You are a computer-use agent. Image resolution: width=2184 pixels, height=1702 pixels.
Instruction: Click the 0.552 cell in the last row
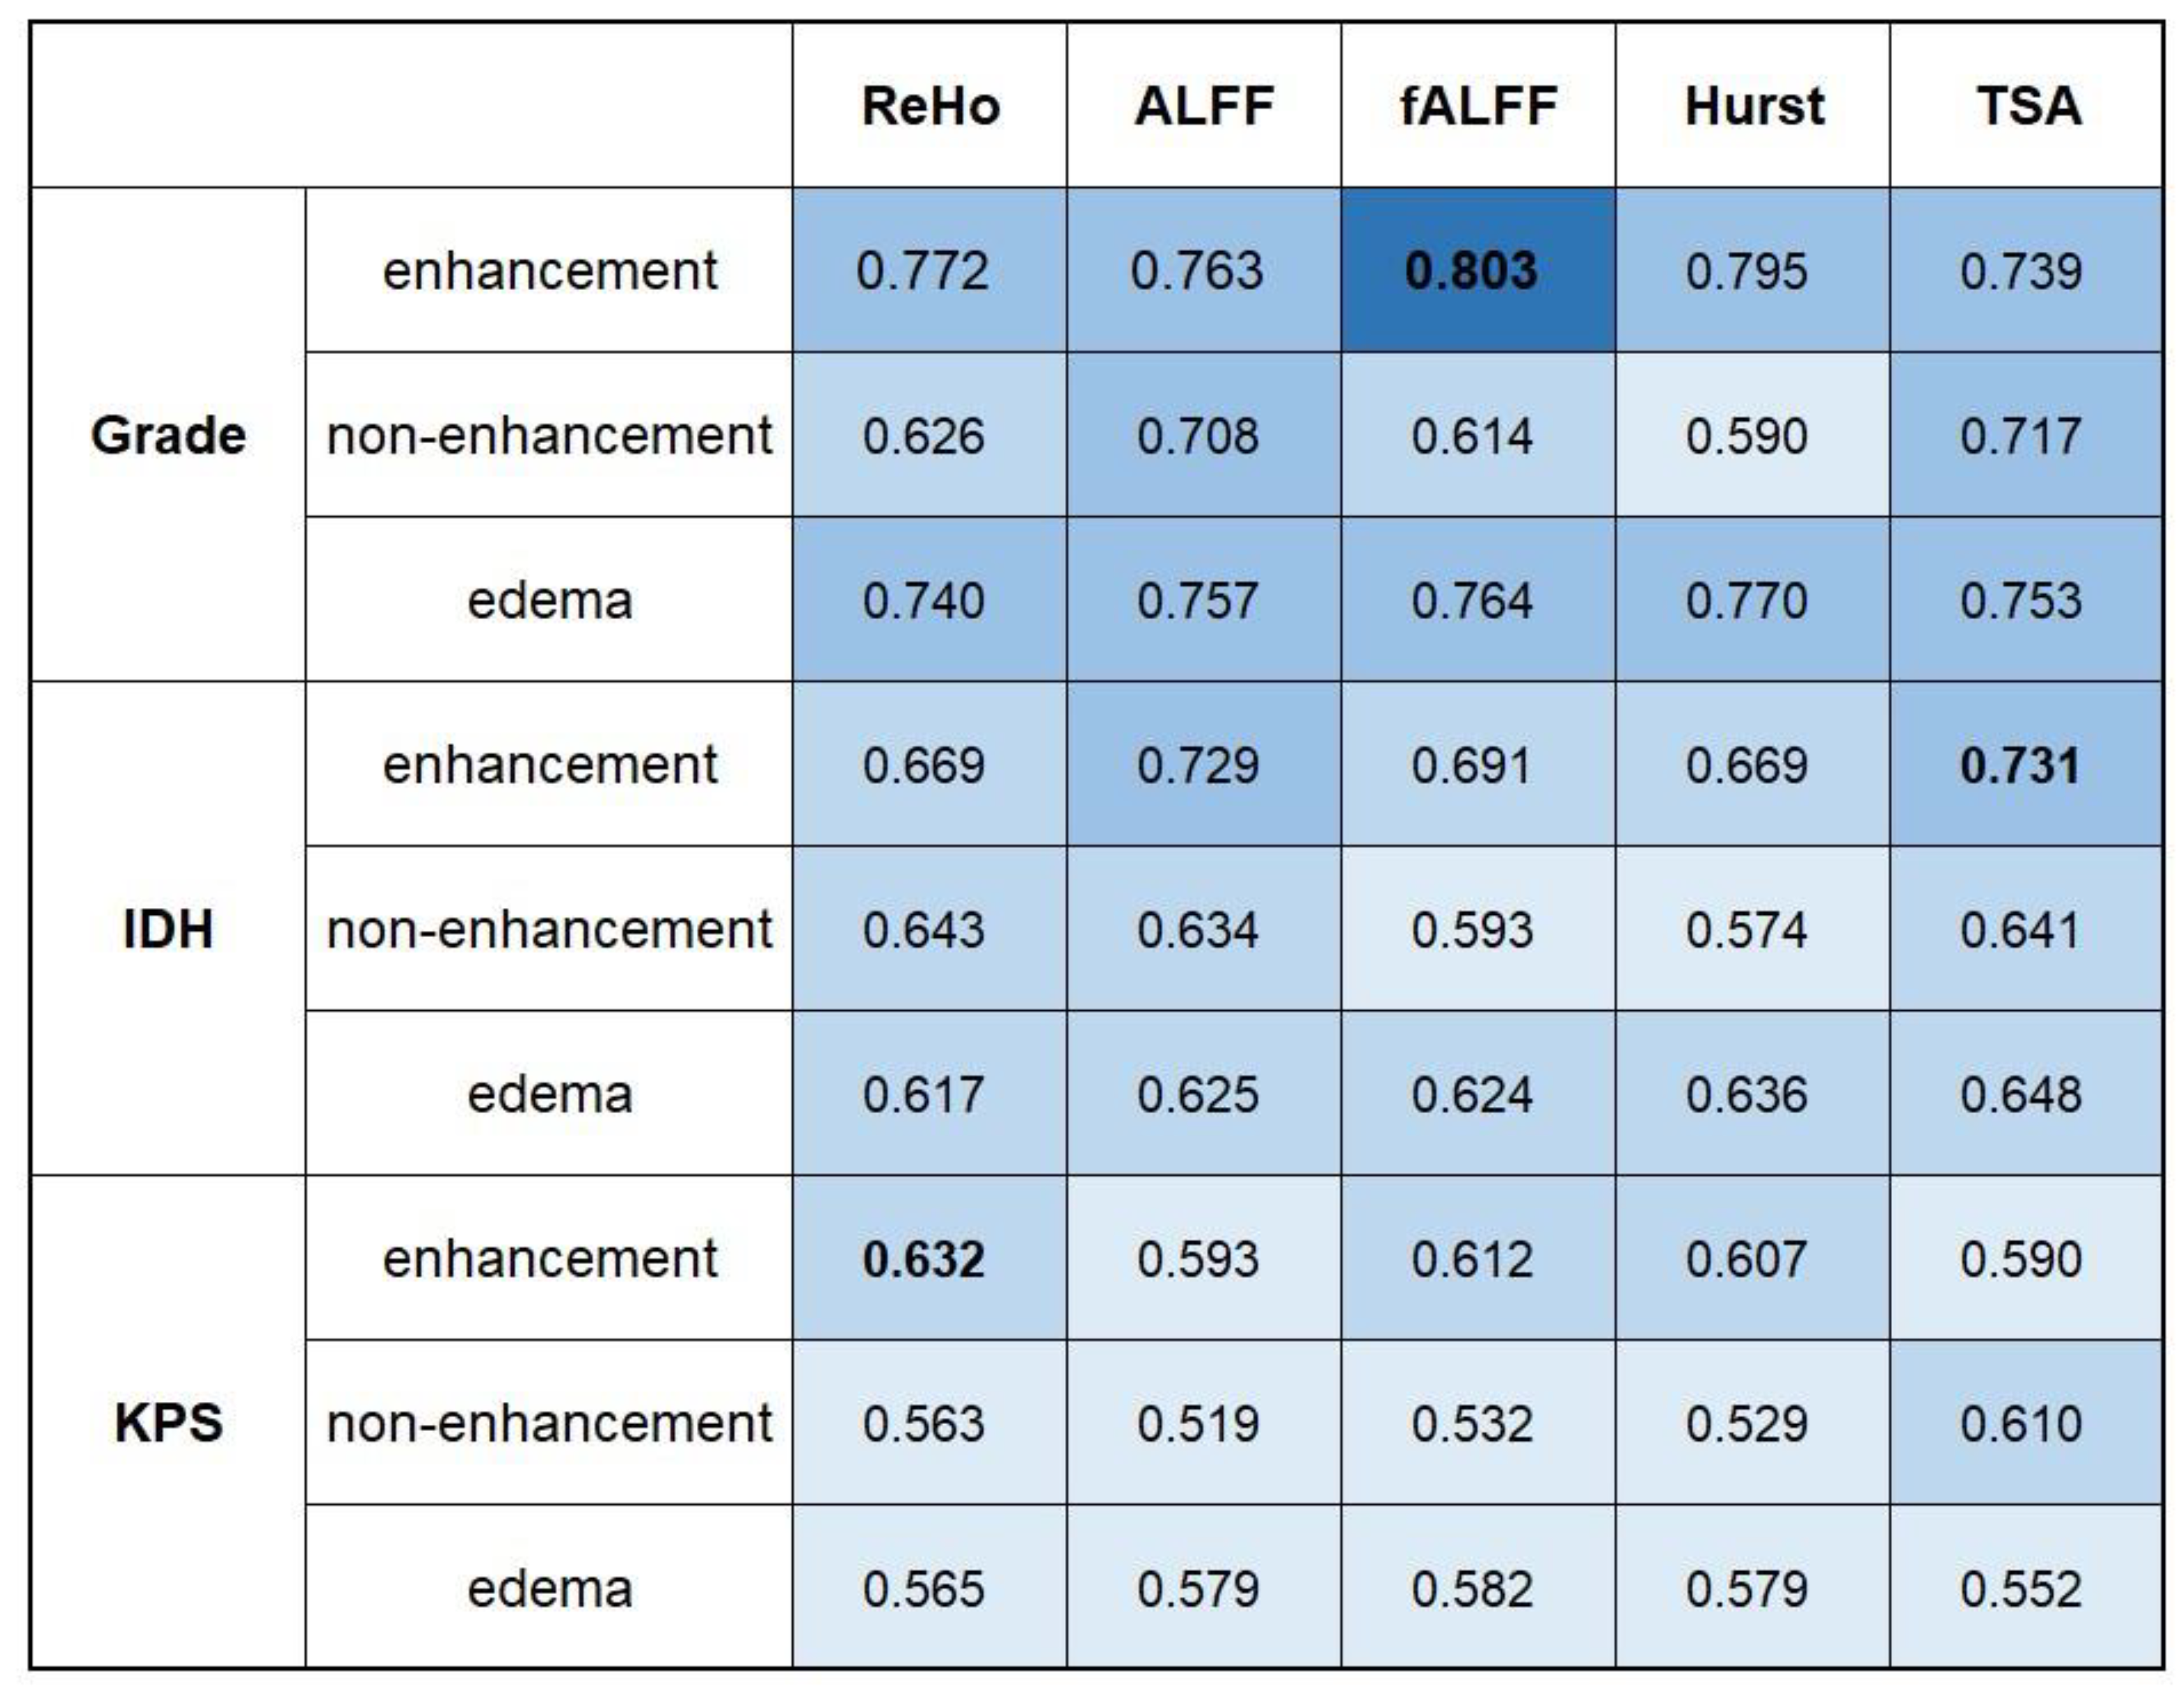point(2020,1589)
